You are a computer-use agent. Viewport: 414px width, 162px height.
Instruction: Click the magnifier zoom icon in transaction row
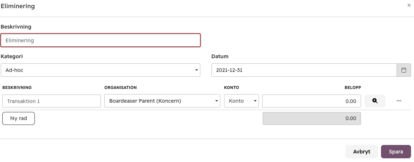375,101
